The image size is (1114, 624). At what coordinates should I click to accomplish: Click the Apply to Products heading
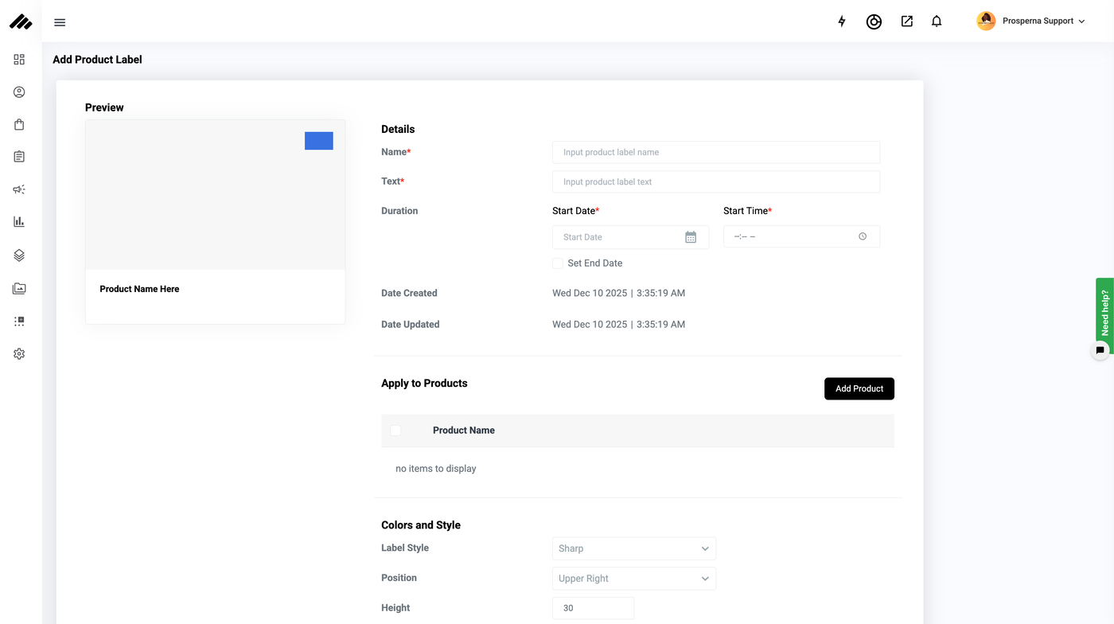[424, 384]
